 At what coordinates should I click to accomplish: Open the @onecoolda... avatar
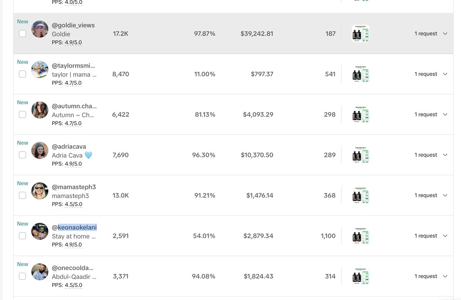pyautogui.click(x=40, y=272)
